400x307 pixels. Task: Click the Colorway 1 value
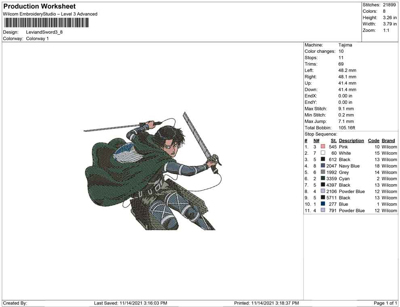[x=37, y=39]
